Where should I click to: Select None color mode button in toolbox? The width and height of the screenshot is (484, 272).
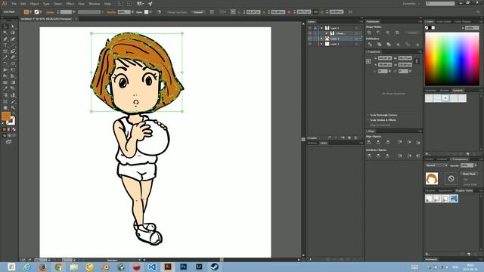pyautogui.click(x=14, y=129)
